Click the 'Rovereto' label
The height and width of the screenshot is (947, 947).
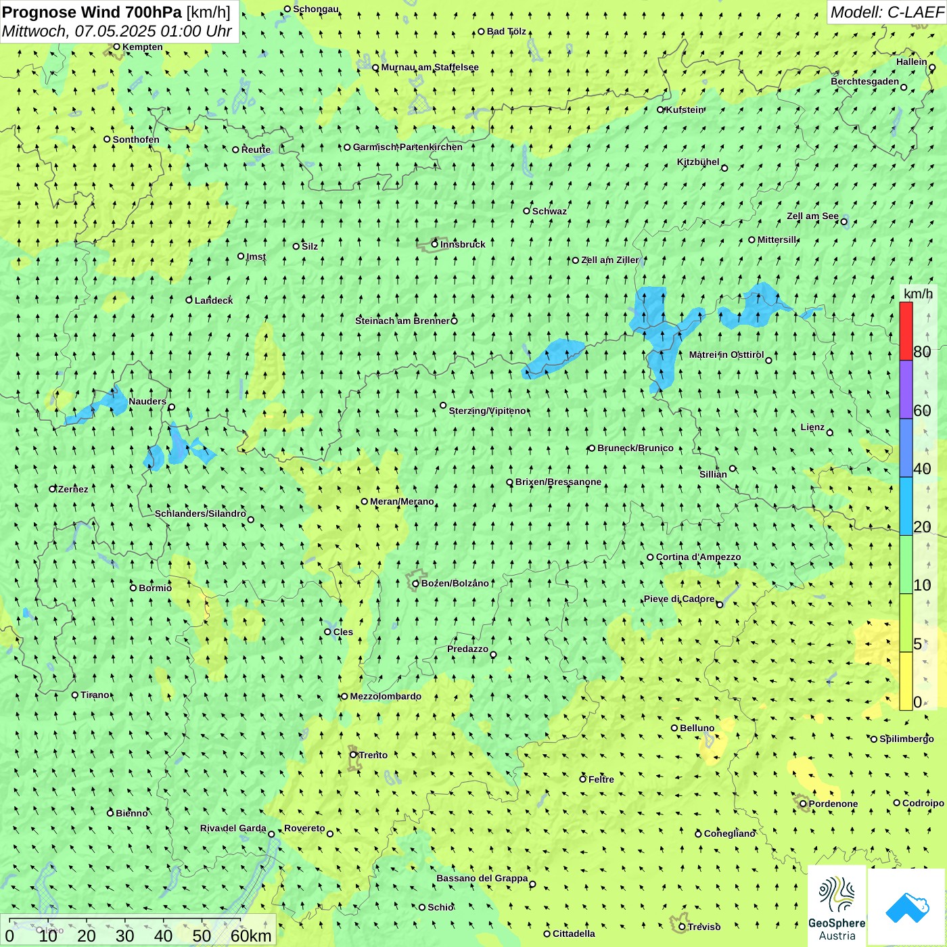pyautogui.click(x=304, y=829)
